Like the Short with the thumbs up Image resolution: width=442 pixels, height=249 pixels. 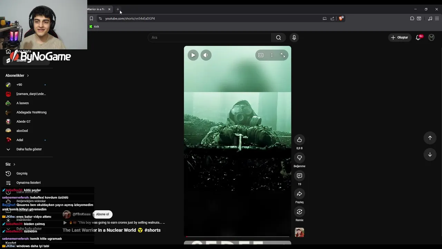tap(299, 140)
